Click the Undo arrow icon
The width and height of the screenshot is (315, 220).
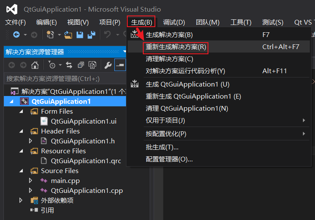coord(107,34)
